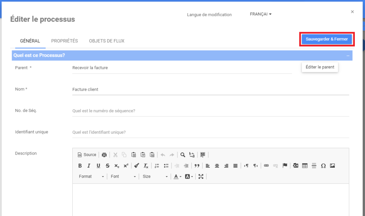Toggle Underline formatting

[x=98, y=166]
